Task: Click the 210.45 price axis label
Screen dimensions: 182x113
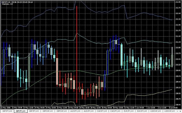Action: click(x=178, y=59)
